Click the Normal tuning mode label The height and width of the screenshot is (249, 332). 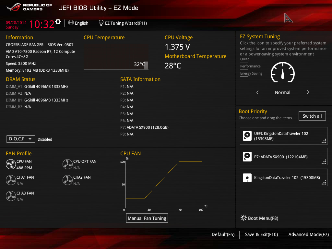282,92
